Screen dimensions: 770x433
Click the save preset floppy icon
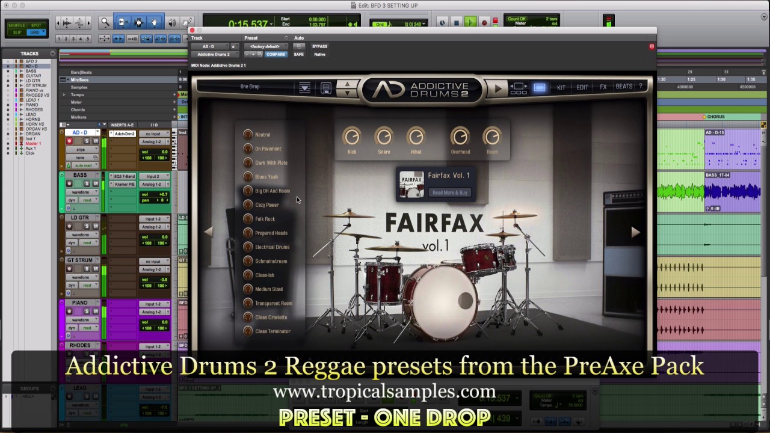point(325,88)
